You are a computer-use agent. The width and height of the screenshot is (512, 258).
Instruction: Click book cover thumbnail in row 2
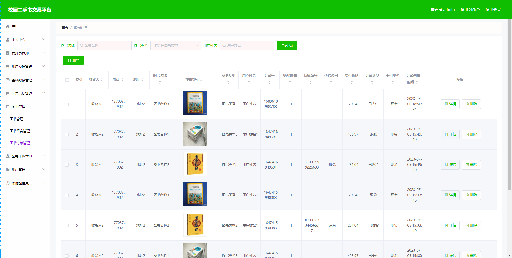click(x=195, y=134)
